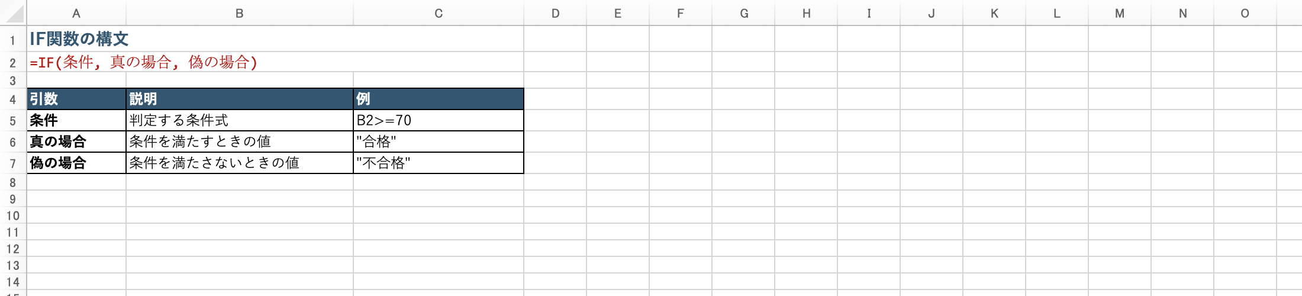Click the cell showing "不合格"
The height and width of the screenshot is (296, 1302).
pyautogui.click(x=438, y=163)
